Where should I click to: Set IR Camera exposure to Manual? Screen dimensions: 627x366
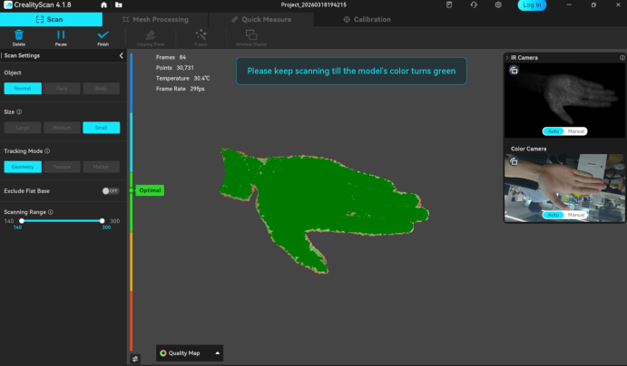(576, 131)
